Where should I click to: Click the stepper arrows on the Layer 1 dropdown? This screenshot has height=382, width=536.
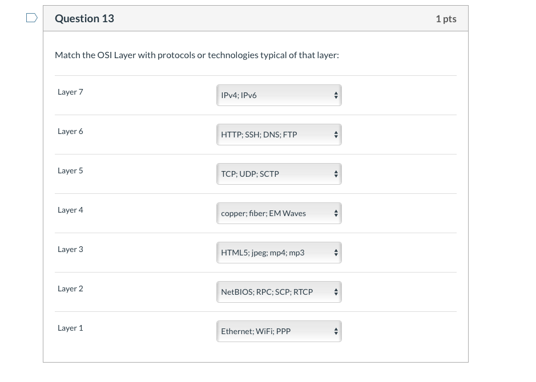click(x=336, y=331)
